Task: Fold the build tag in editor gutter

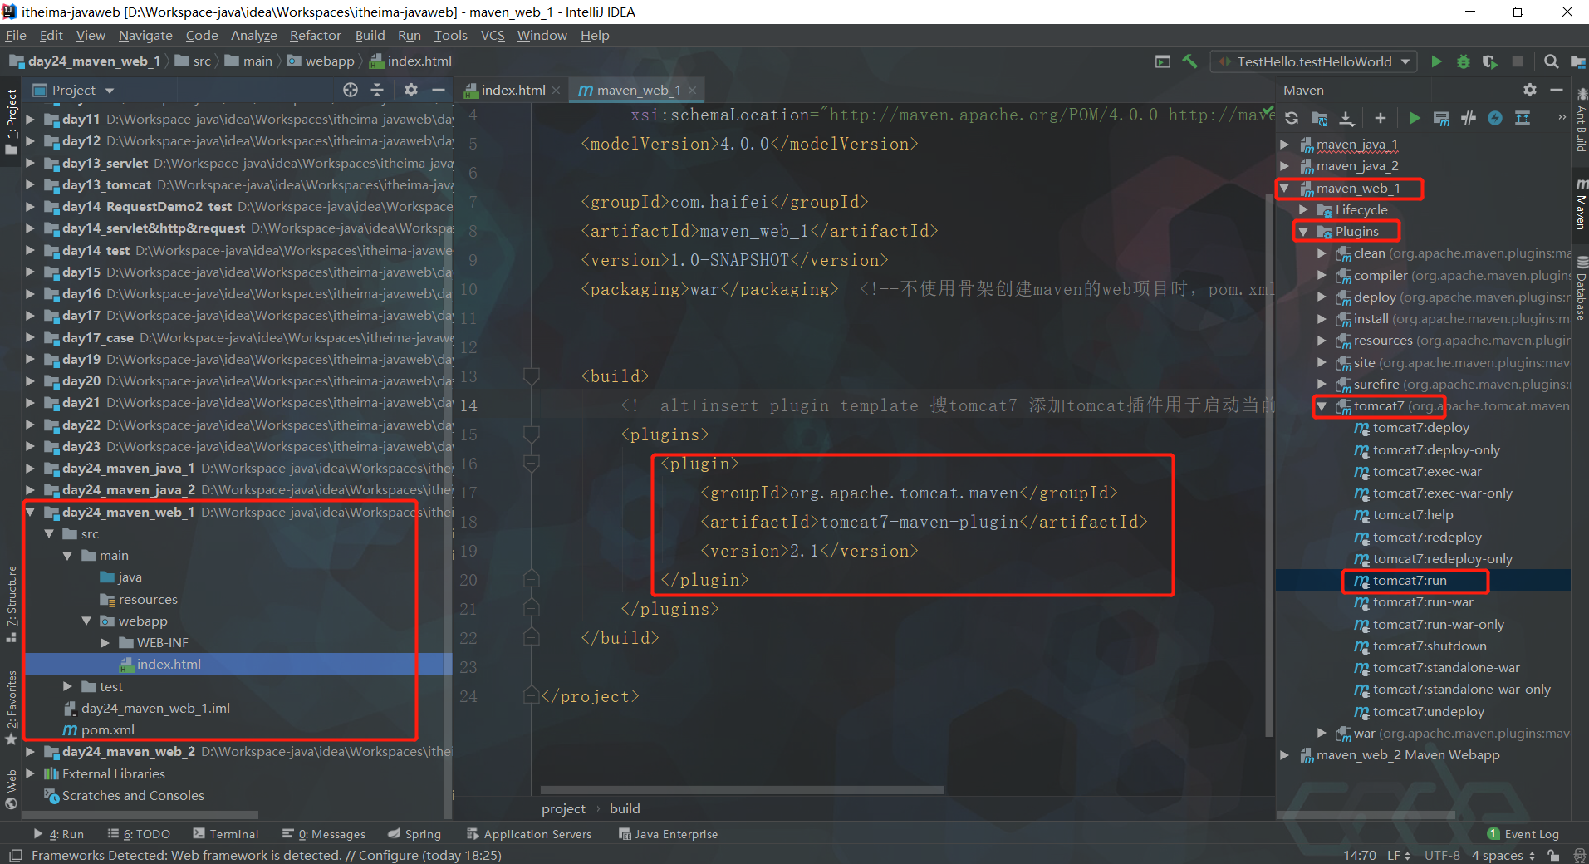Action: pyautogui.click(x=532, y=376)
